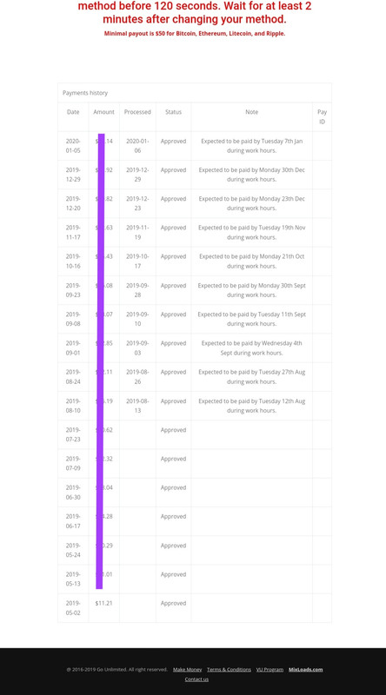
Task: Click the processed date 2019-12-23 cell
Action: (137, 203)
